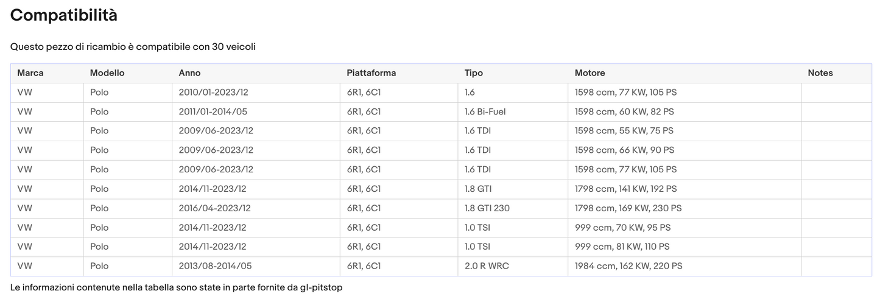Click the 2010/01-2023/12 year cell
This screenshot has width=880, height=302.
point(213,93)
